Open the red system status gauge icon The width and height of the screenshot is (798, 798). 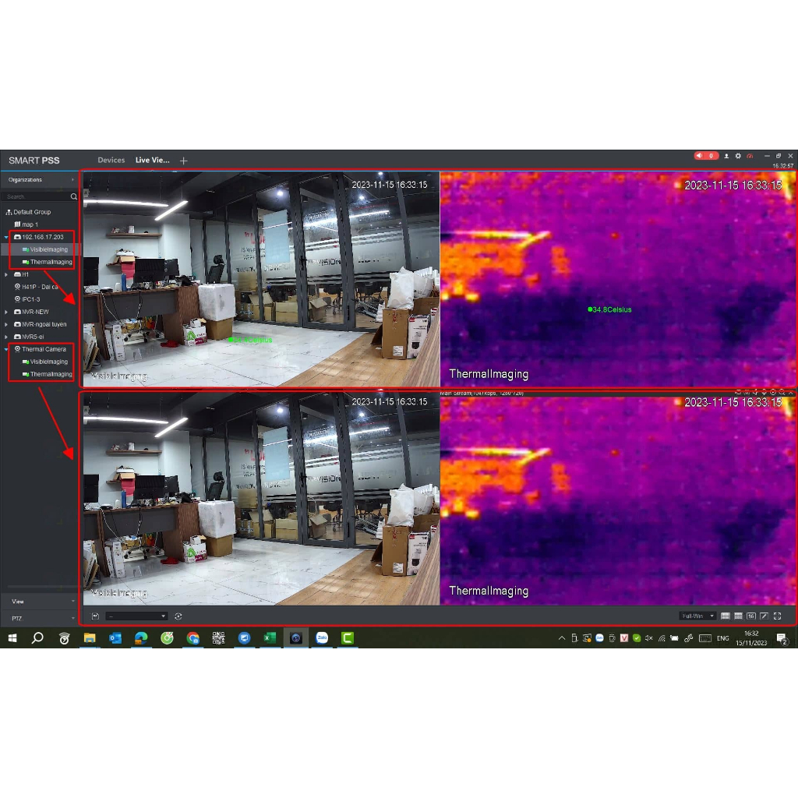pyautogui.click(x=750, y=156)
